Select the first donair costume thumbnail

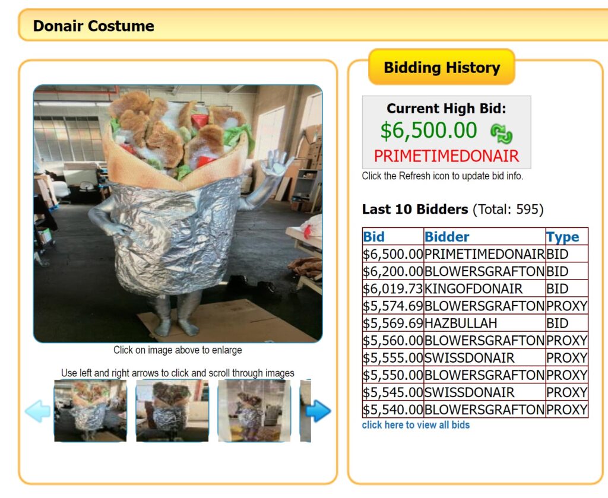coord(90,411)
